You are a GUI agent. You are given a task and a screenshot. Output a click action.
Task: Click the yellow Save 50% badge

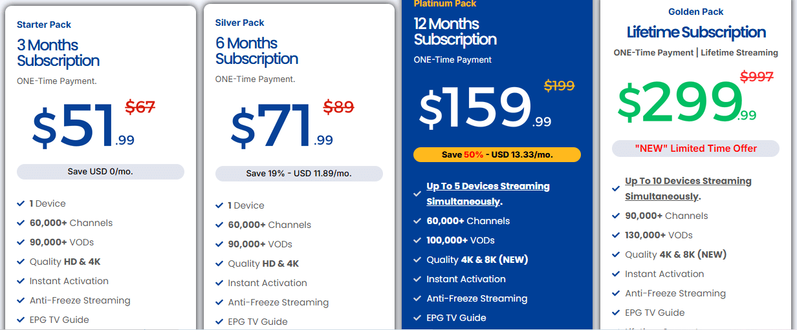[x=497, y=155]
